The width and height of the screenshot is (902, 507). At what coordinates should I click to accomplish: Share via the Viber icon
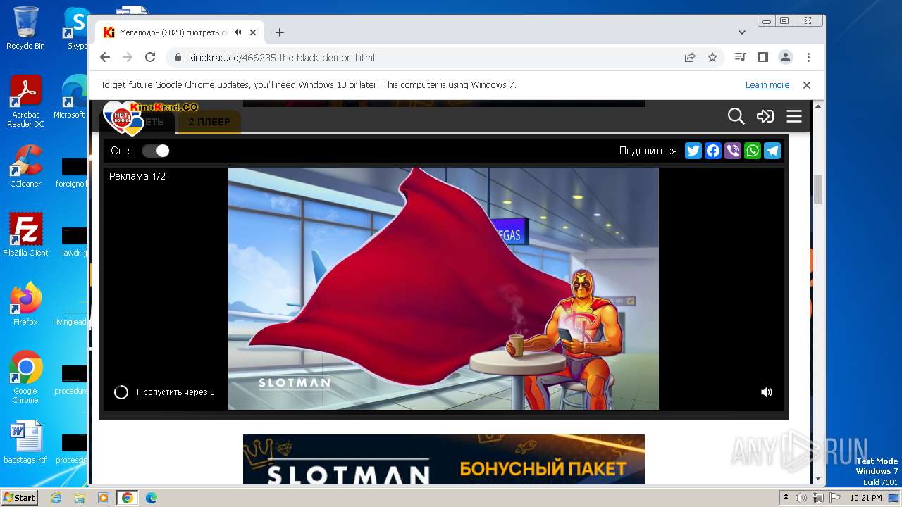(733, 151)
